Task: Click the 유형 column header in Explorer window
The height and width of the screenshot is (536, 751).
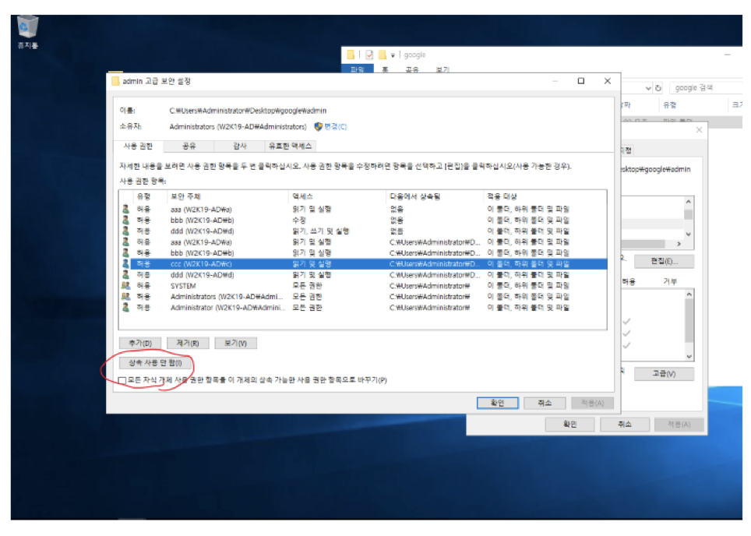Action: point(669,105)
